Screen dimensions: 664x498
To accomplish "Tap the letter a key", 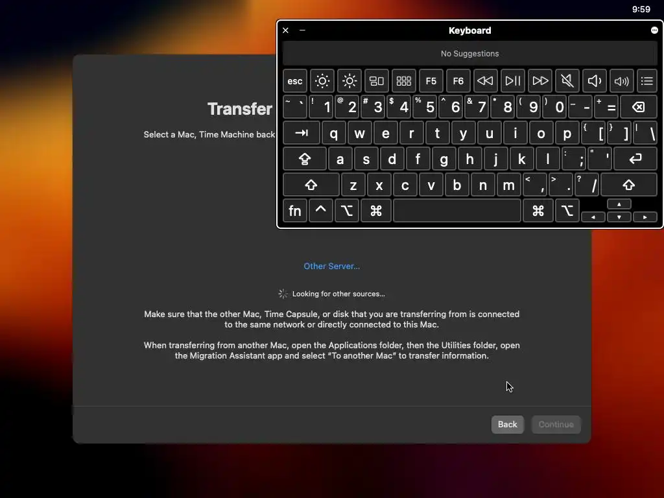I will pyautogui.click(x=340, y=159).
